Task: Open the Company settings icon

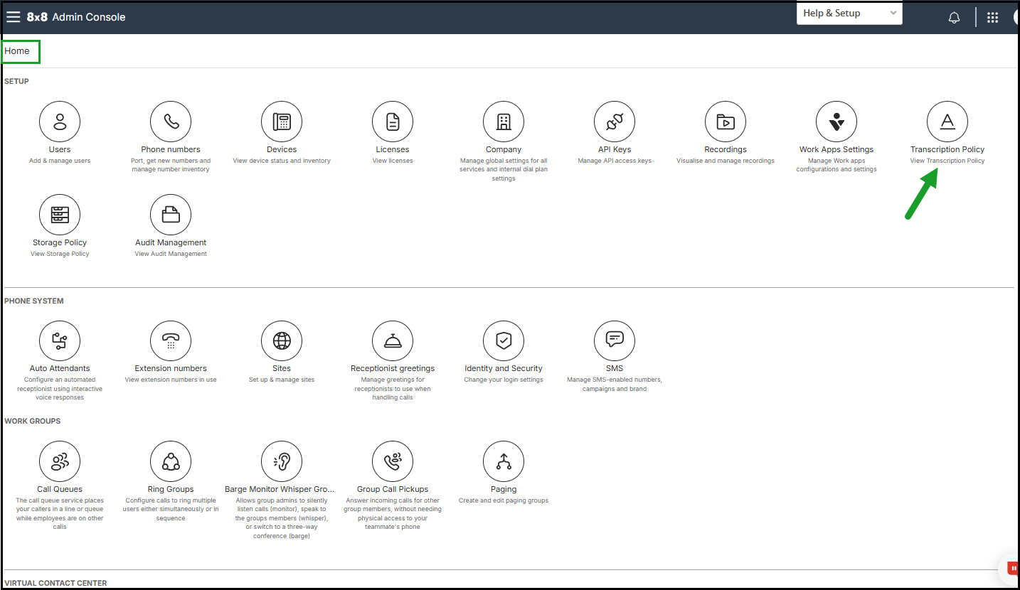Action: [504, 122]
